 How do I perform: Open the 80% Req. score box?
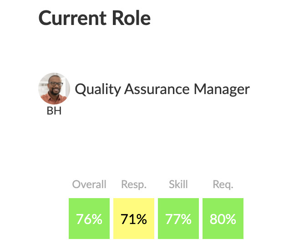(223, 219)
